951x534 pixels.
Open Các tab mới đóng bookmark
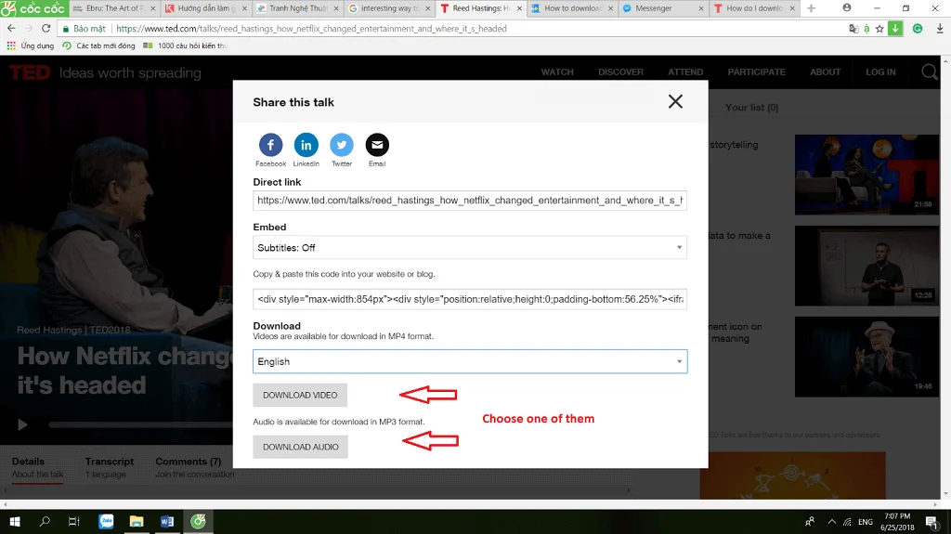(98, 46)
